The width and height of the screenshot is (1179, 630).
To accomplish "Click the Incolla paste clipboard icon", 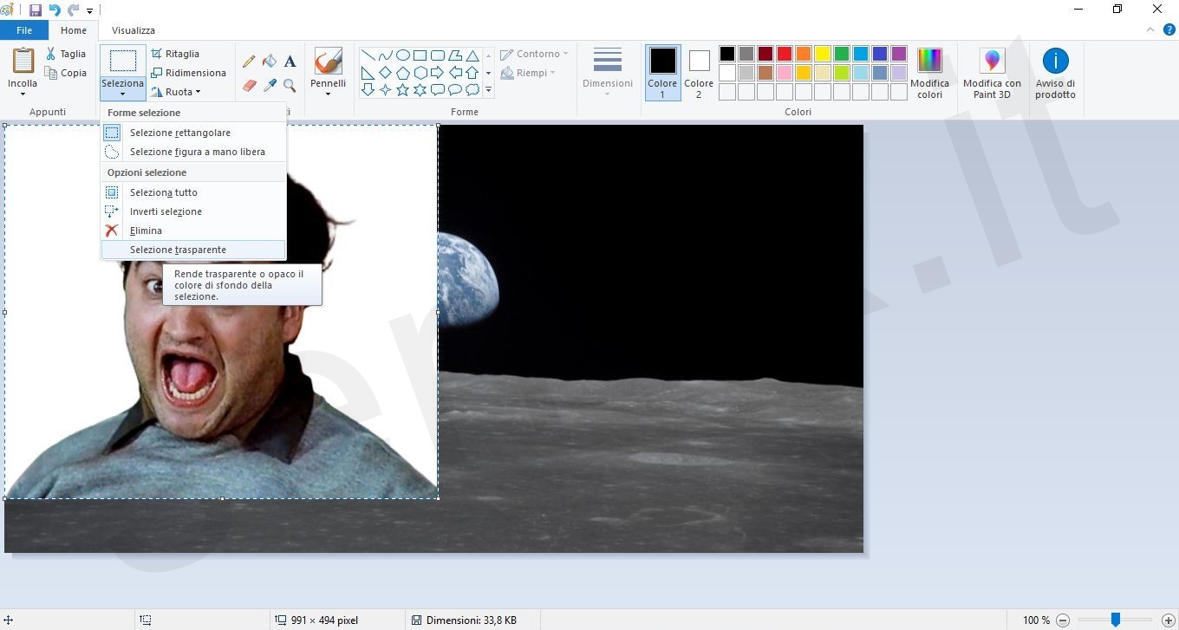I will pyautogui.click(x=23, y=61).
